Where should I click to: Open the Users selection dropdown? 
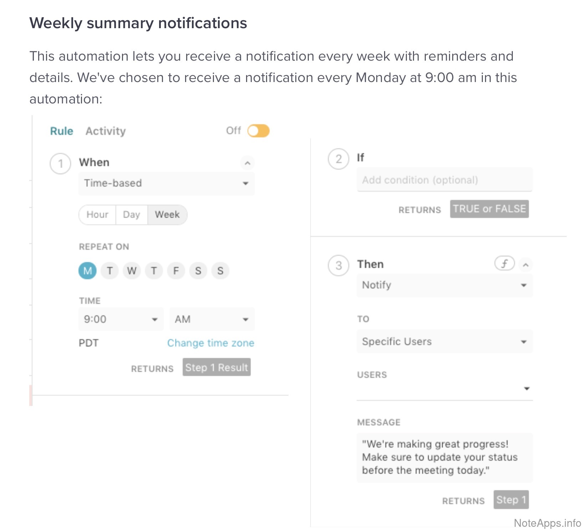(x=444, y=388)
